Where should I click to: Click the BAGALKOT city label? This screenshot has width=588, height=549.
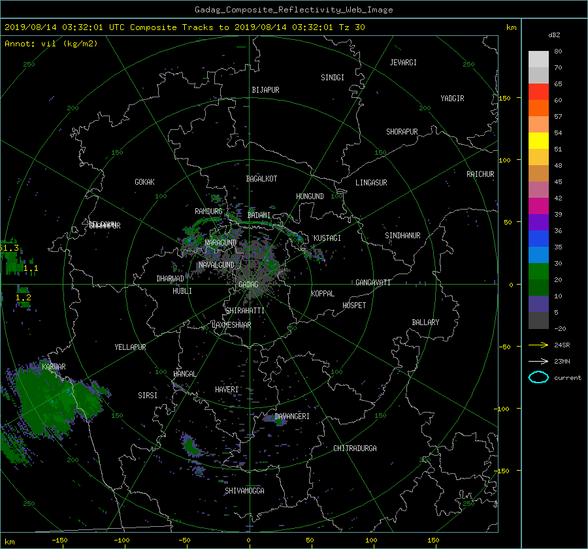tap(261, 179)
